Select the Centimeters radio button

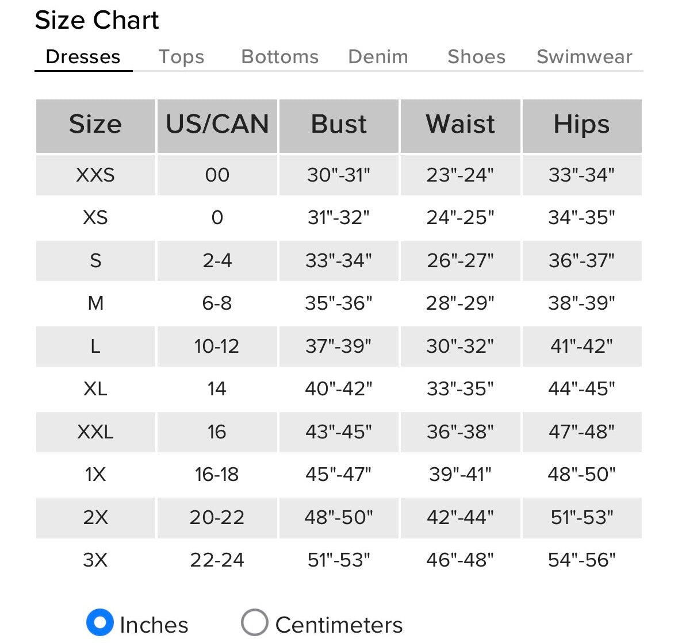(254, 623)
